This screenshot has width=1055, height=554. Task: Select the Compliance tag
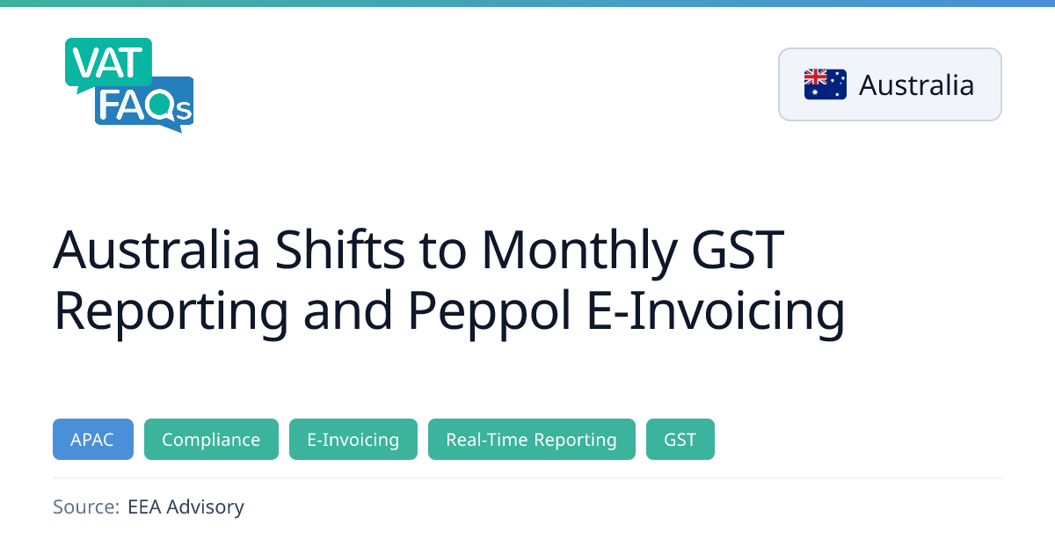(211, 439)
